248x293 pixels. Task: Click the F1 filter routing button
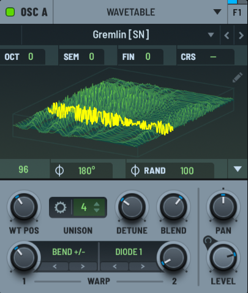pyautogui.click(x=237, y=13)
